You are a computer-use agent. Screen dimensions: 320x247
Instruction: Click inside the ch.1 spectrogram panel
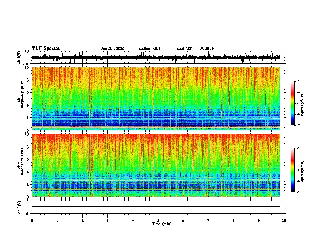point(156,98)
